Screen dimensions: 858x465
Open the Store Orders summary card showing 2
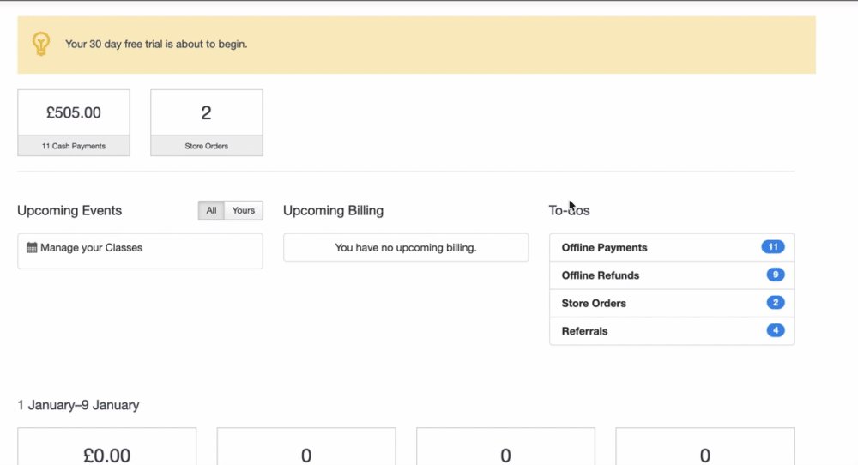206,113
